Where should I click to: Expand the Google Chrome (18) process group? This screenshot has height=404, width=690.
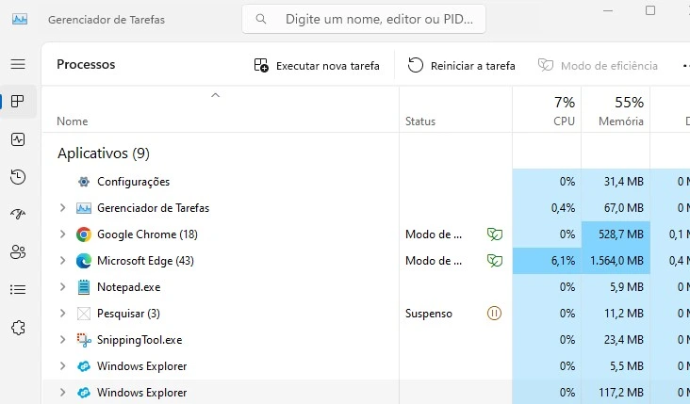62,234
